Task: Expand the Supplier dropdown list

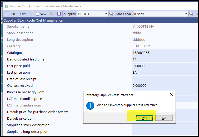Action: [x=106, y=14]
